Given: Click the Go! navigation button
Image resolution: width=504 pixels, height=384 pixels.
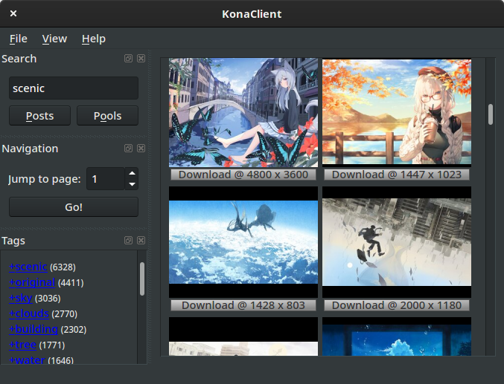Looking at the screenshot, I should coord(74,207).
